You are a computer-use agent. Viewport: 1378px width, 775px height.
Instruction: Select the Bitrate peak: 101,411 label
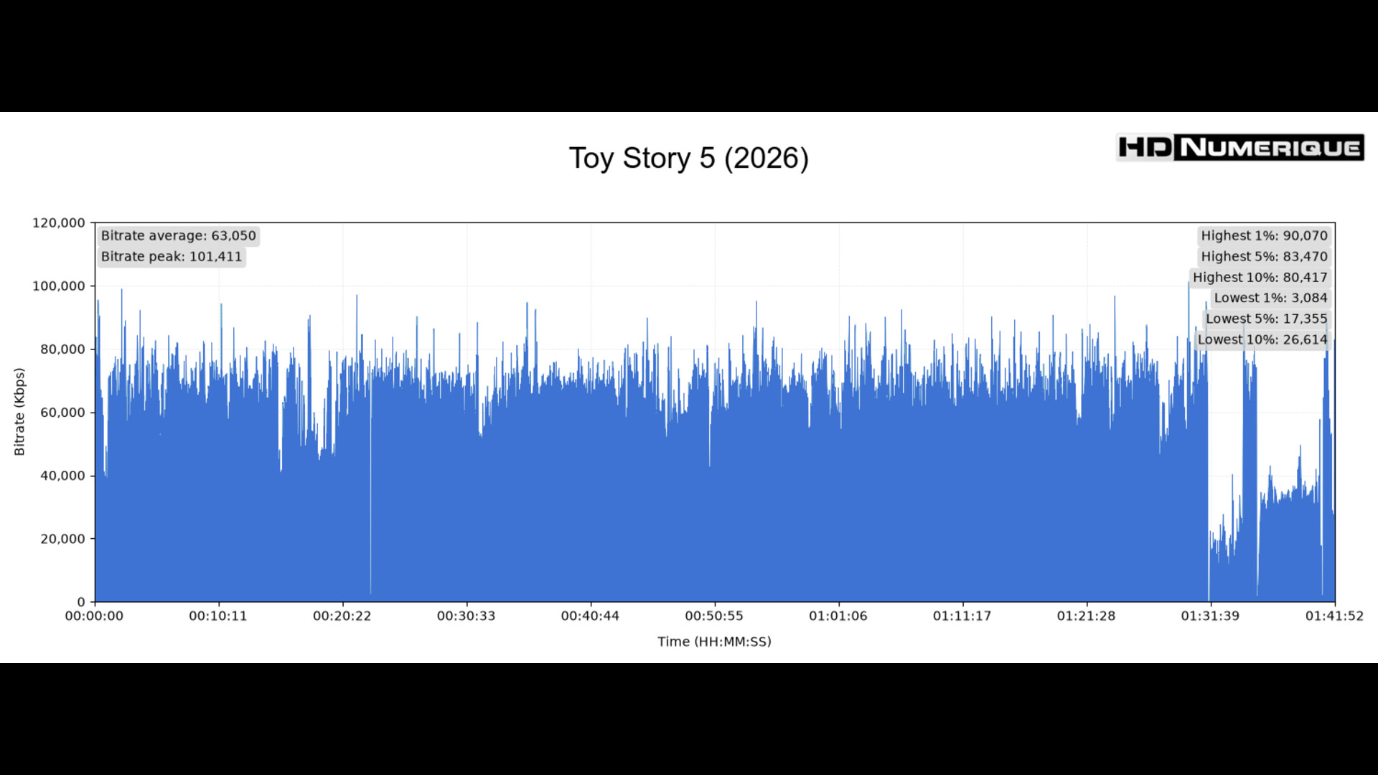coord(172,256)
